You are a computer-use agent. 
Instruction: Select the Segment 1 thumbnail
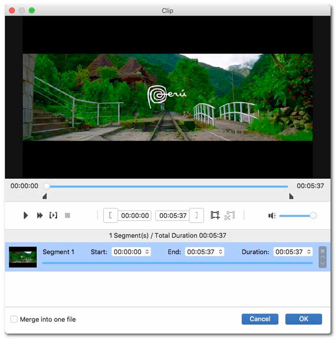coord(23,257)
